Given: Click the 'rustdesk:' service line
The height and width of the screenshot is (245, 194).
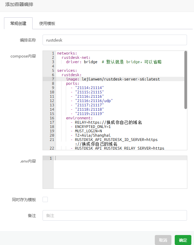Looking at the screenshot, I should [x=71, y=75].
